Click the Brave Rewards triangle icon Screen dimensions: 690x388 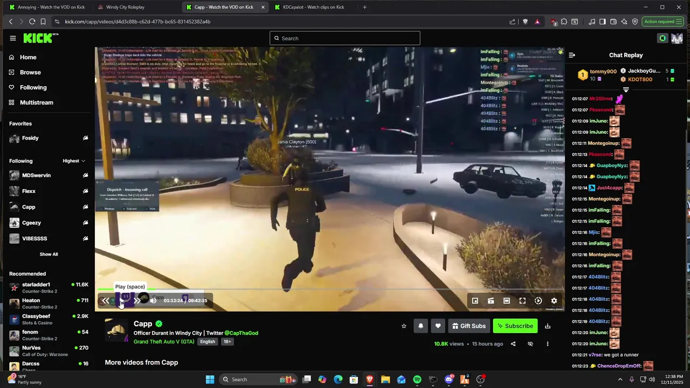pyautogui.click(x=537, y=22)
